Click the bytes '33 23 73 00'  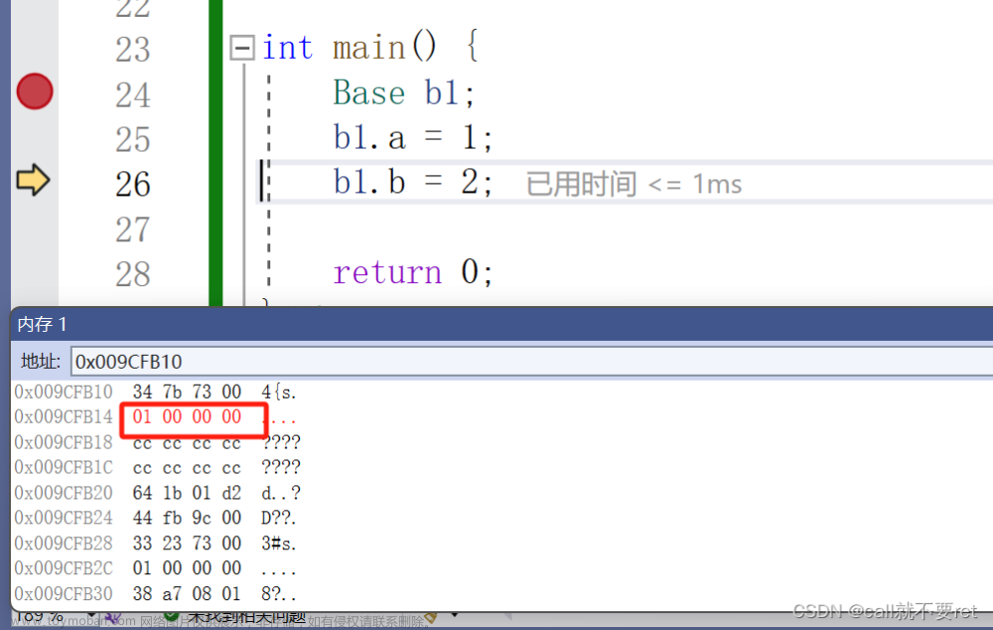point(187,544)
